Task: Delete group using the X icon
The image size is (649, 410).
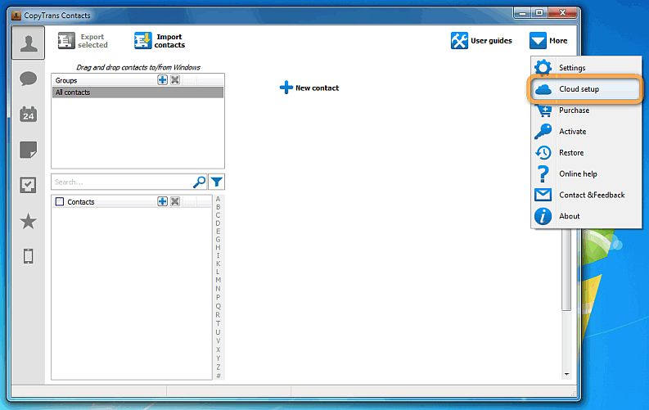Action: [175, 80]
